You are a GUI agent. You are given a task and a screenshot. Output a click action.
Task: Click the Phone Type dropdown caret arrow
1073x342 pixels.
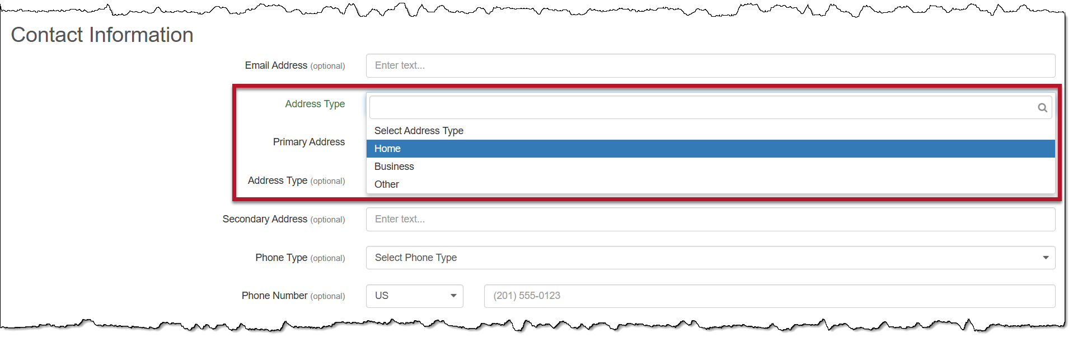1046,258
